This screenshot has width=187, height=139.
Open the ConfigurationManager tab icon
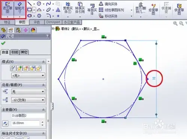click(18, 30)
